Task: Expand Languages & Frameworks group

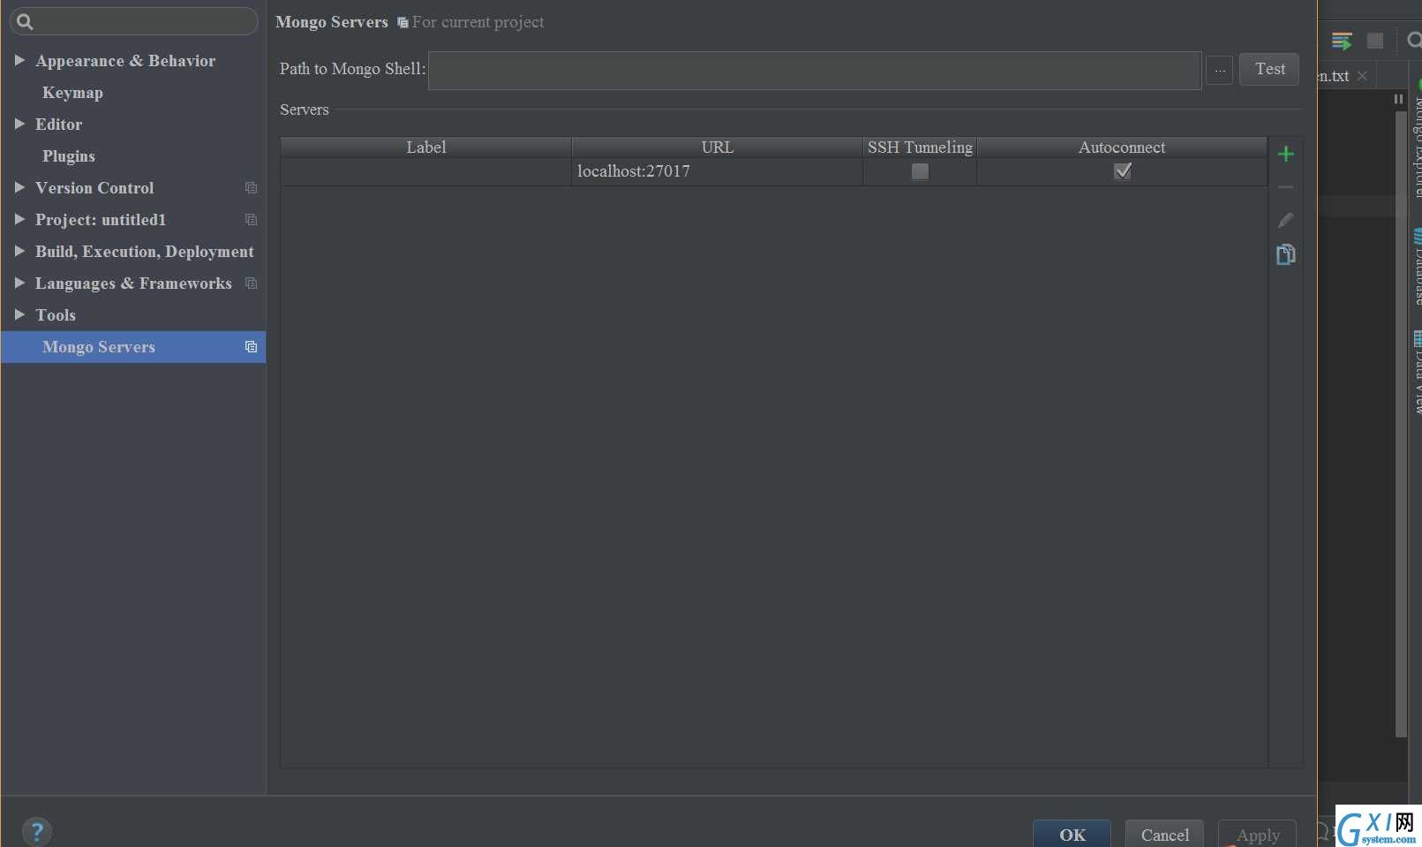Action: pos(19,284)
